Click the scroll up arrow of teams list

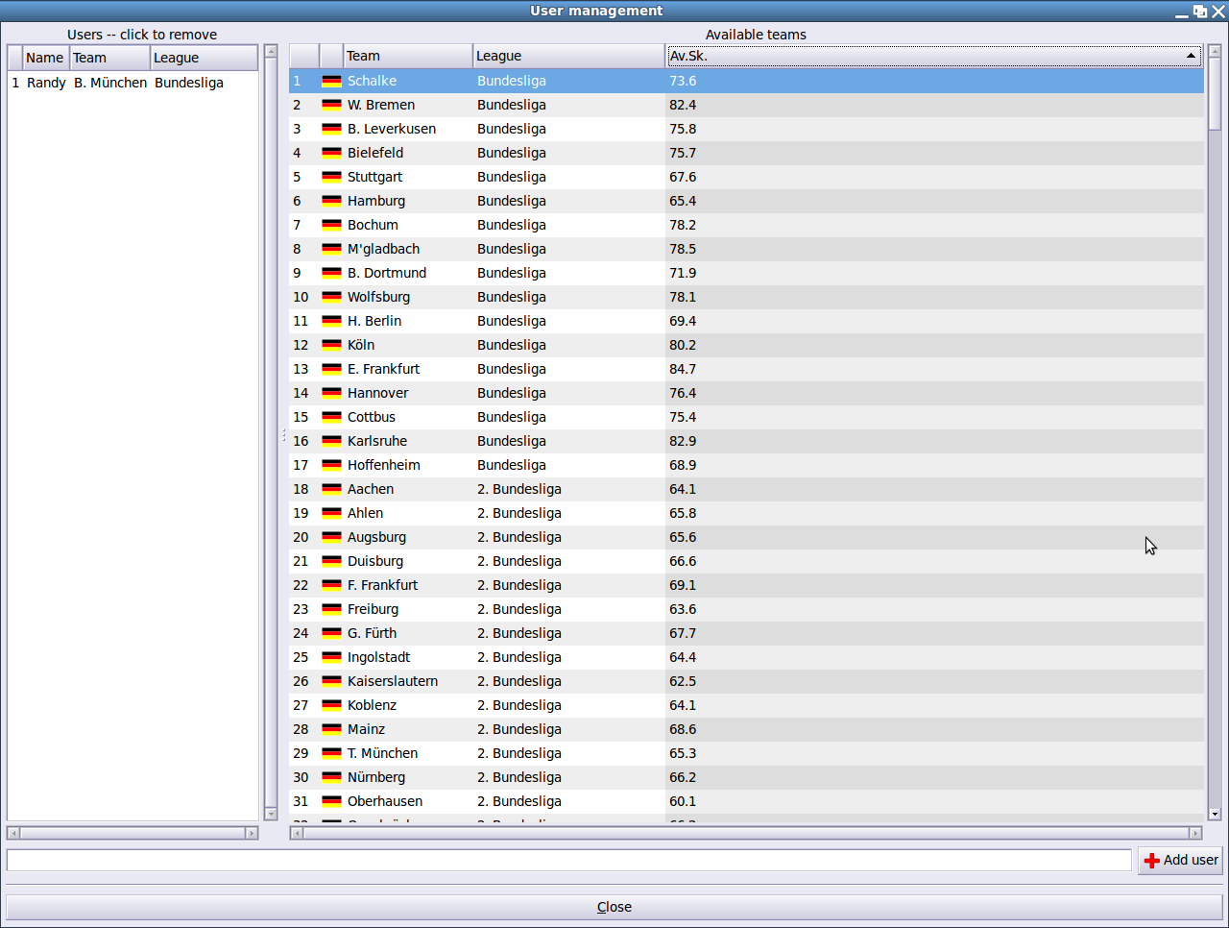click(x=1215, y=51)
